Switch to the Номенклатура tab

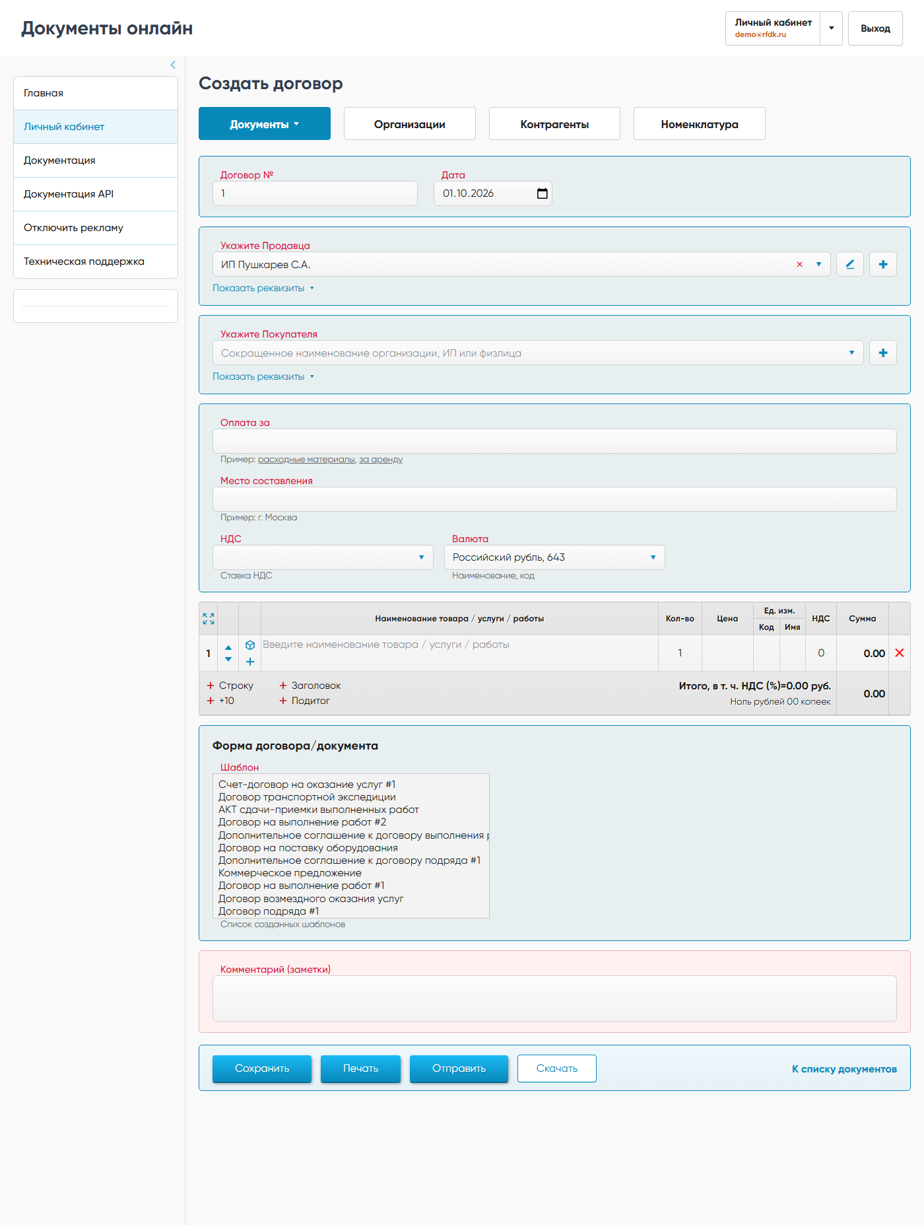click(x=700, y=123)
